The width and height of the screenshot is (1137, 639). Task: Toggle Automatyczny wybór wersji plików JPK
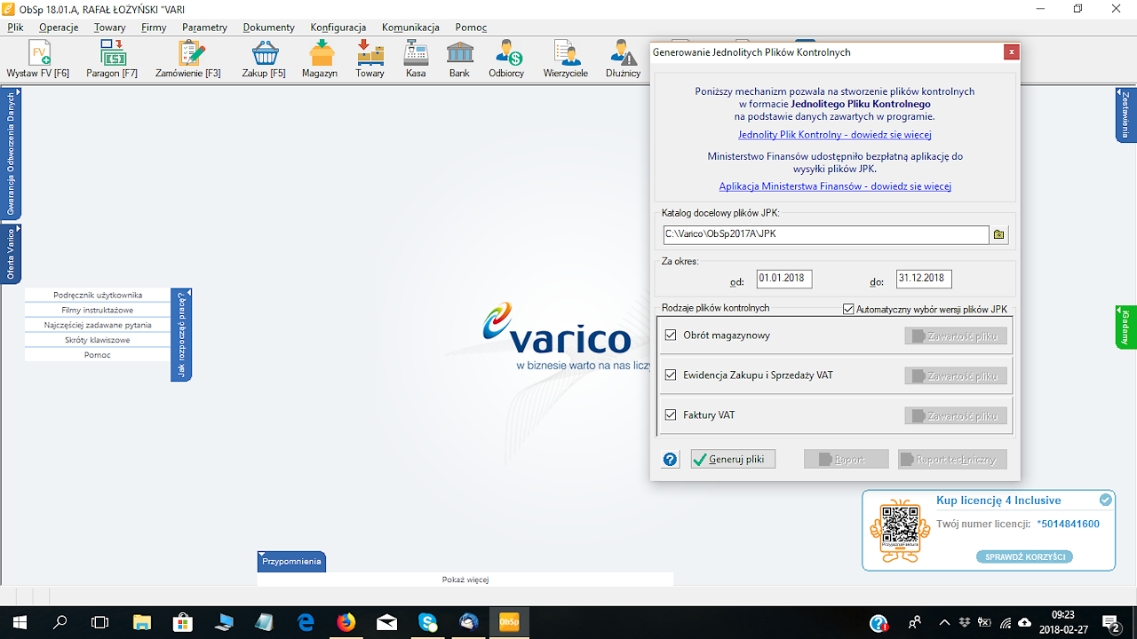click(848, 310)
